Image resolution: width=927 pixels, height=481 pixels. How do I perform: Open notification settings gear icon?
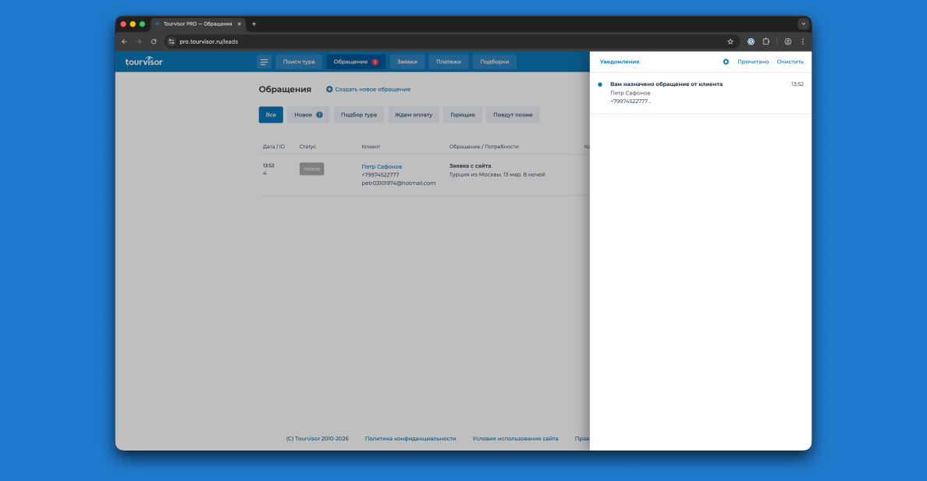pos(726,62)
